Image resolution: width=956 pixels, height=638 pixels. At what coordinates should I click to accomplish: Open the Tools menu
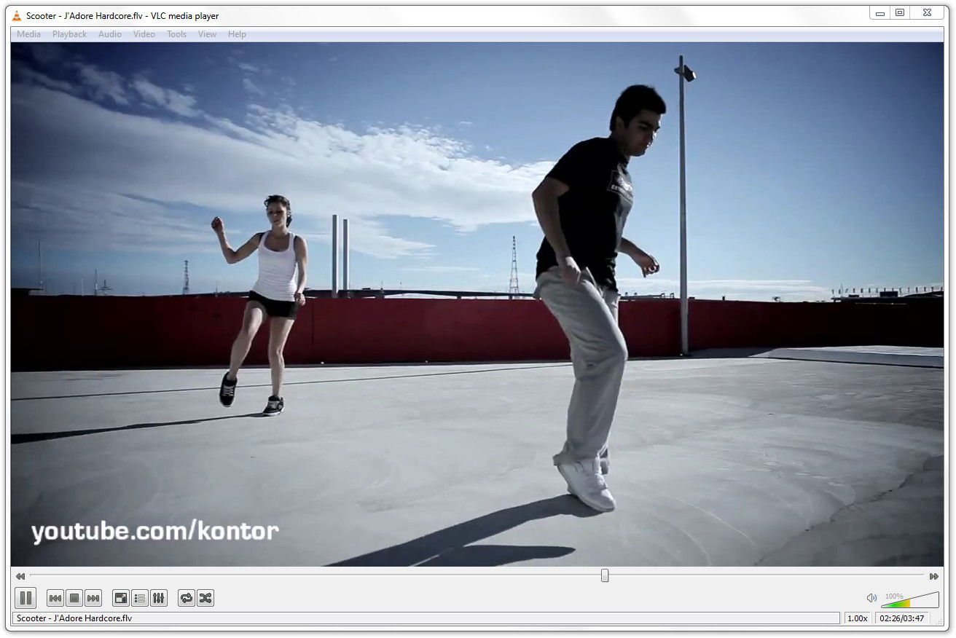[177, 34]
